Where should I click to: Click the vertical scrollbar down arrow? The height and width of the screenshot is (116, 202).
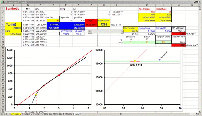click(x=200, y=112)
